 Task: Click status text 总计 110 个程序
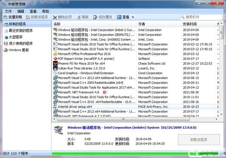[x=15, y=153]
